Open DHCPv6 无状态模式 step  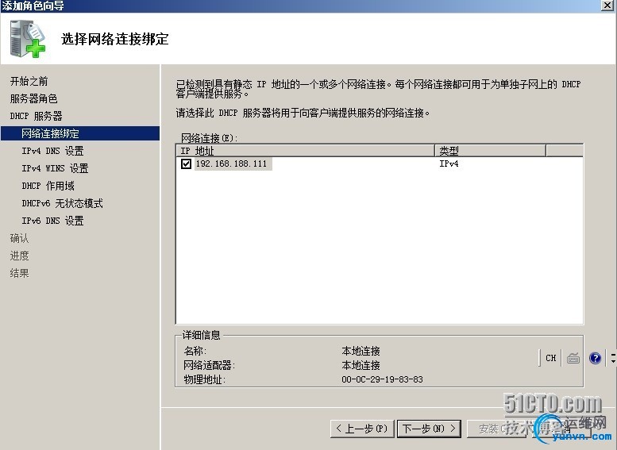pos(62,203)
